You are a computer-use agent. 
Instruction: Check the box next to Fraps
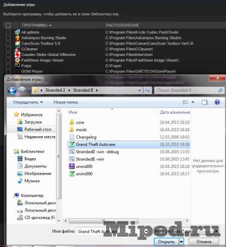tap(8, 66)
